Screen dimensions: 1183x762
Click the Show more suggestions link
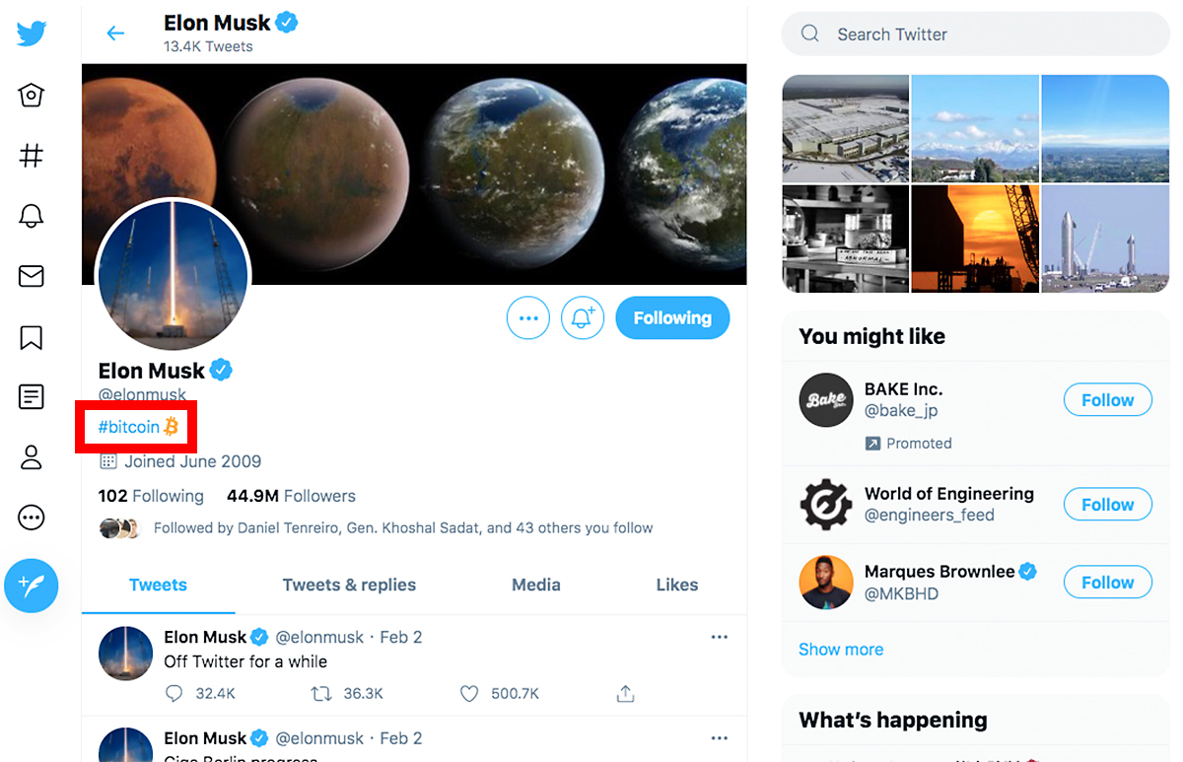pyautogui.click(x=841, y=649)
